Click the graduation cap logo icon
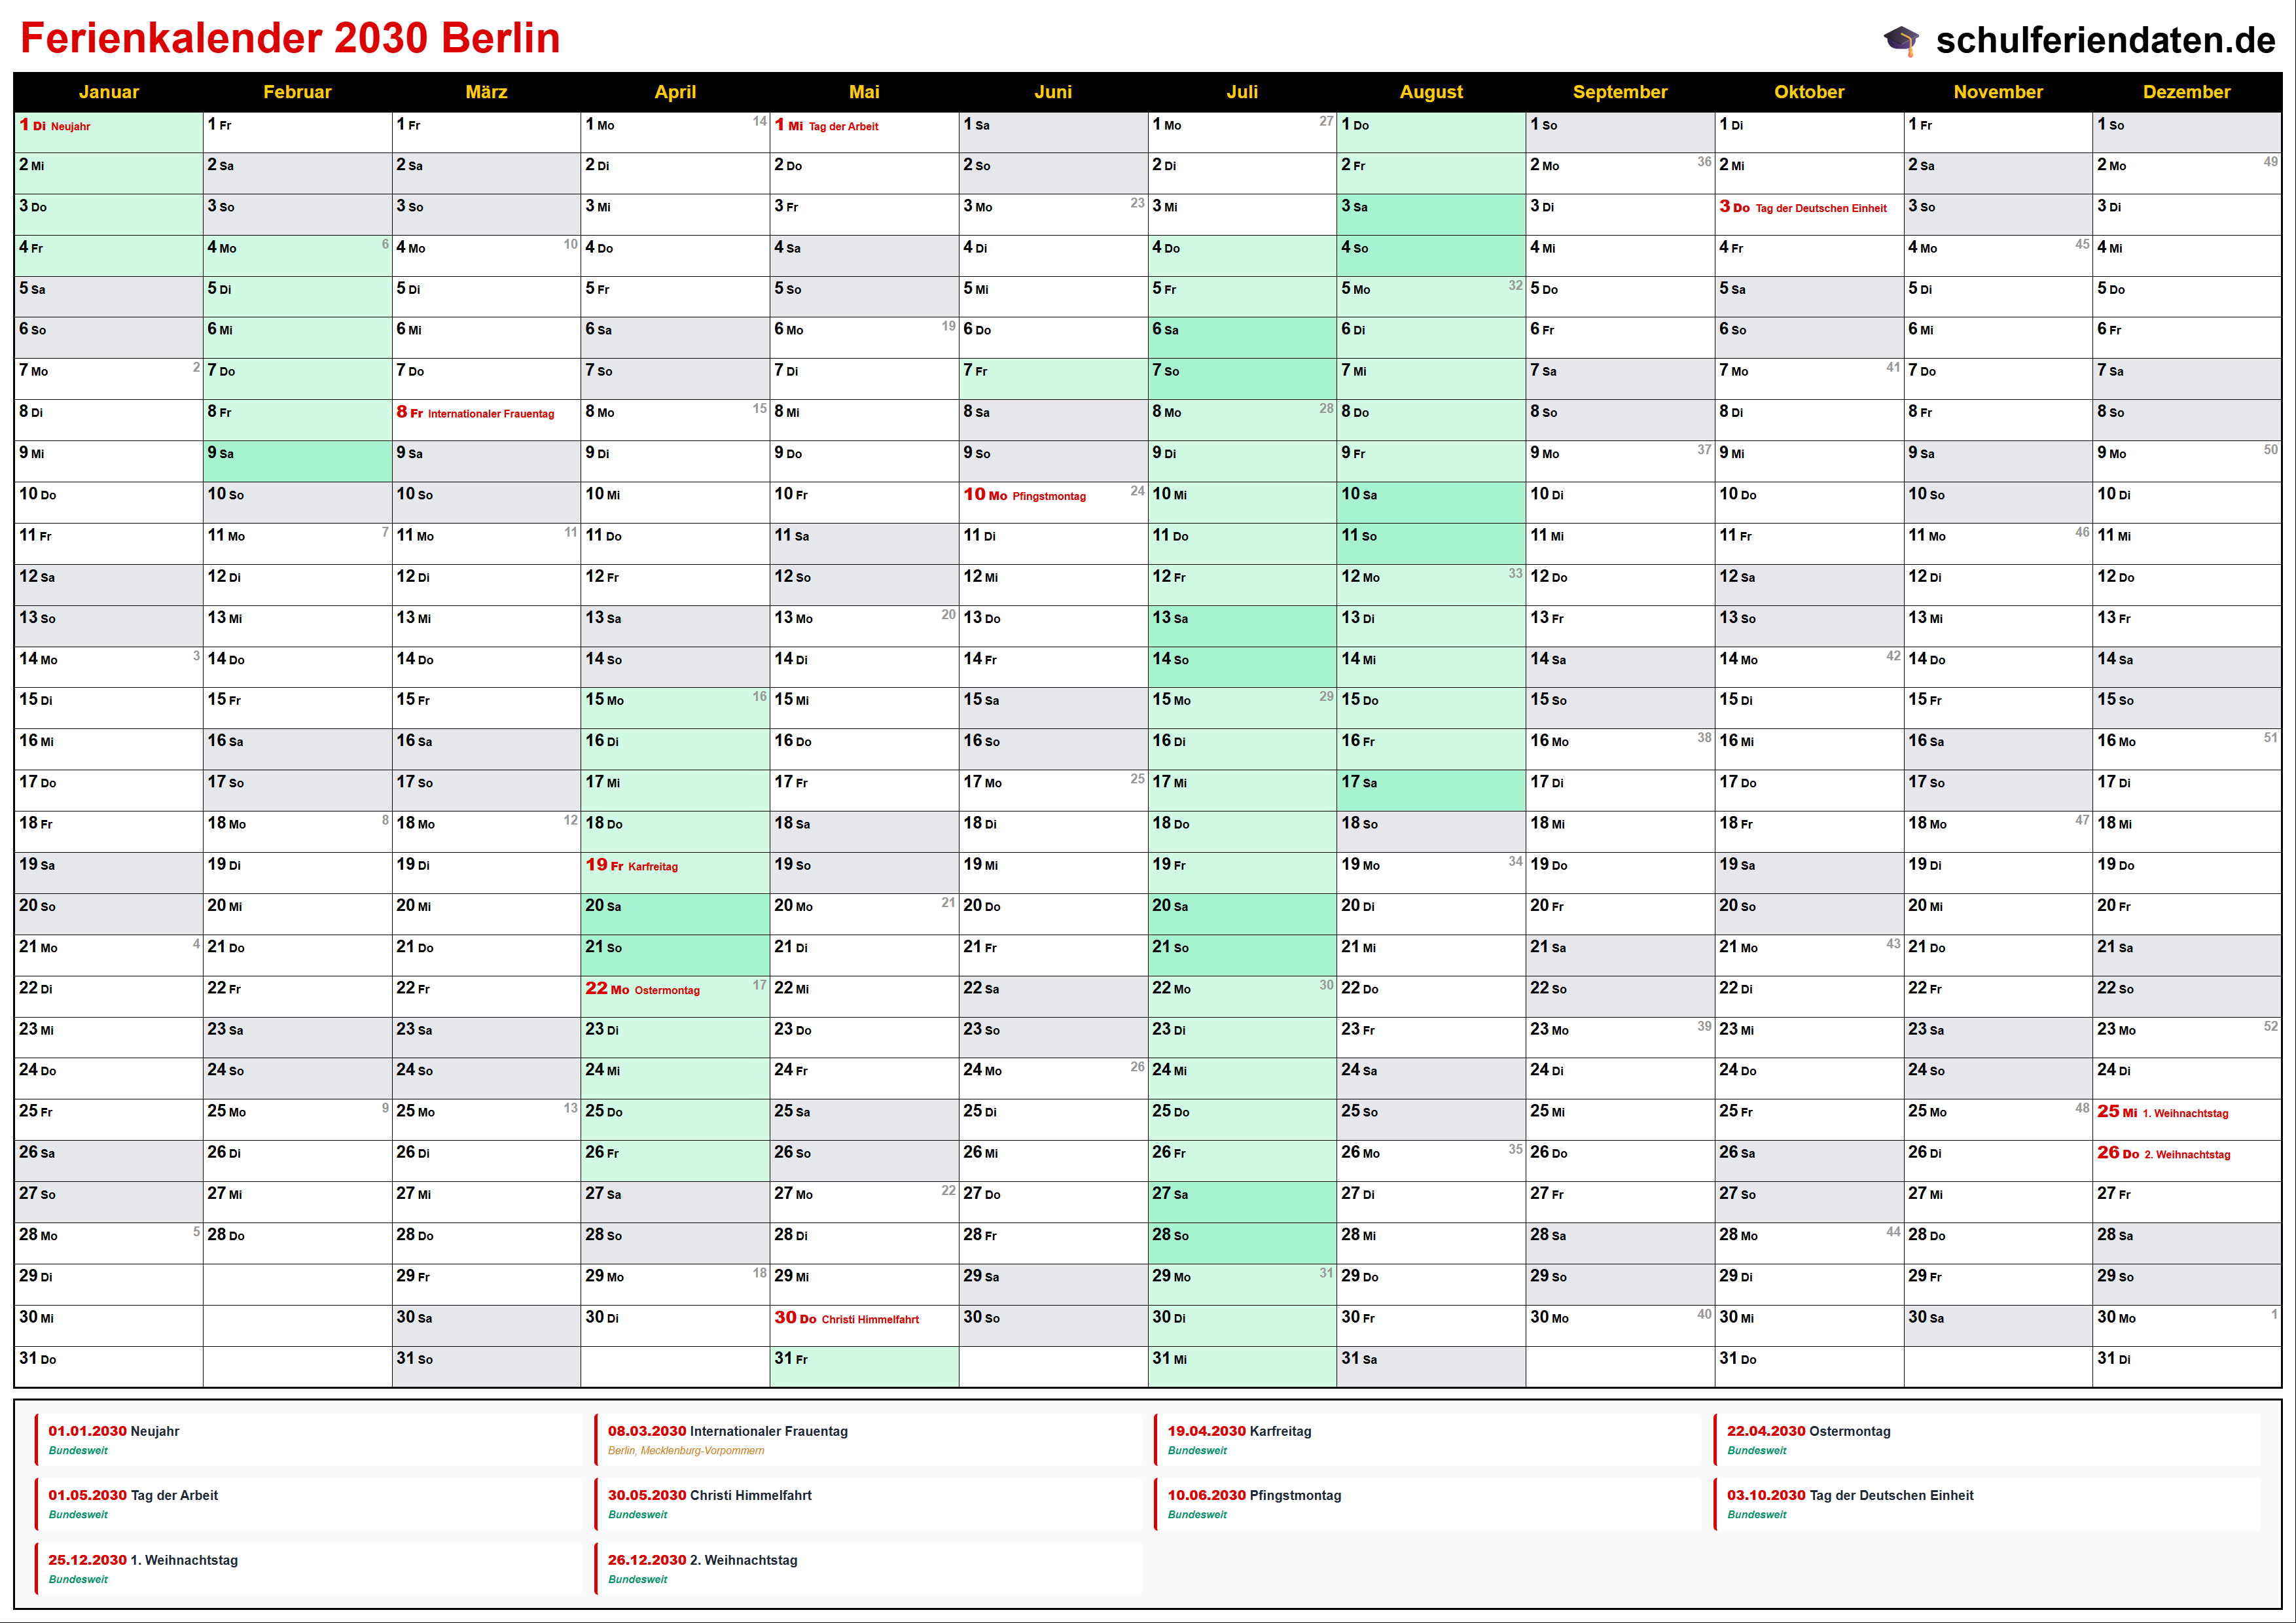 (x=1901, y=40)
